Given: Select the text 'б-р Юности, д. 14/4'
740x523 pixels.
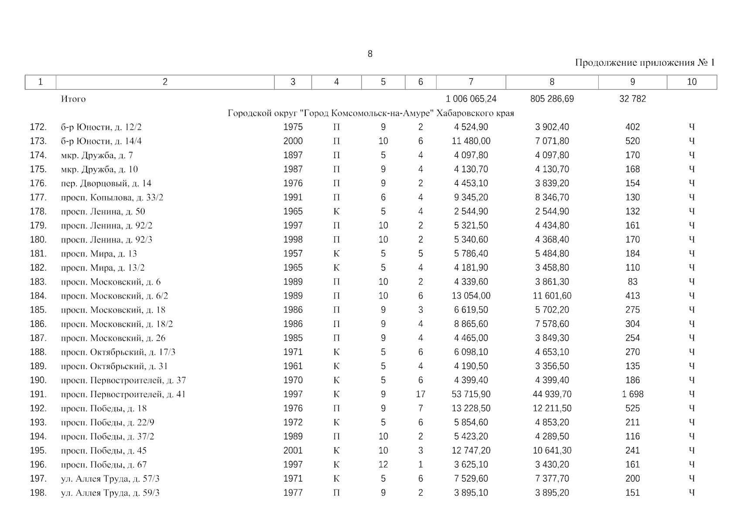Looking at the screenshot, I should (x=101, y=141).
